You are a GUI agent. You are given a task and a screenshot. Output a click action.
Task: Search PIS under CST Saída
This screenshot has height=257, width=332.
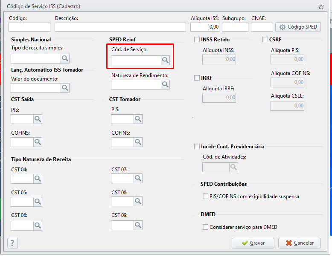(x=38, y=119)
